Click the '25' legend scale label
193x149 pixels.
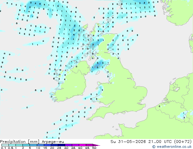pos(59,148)
